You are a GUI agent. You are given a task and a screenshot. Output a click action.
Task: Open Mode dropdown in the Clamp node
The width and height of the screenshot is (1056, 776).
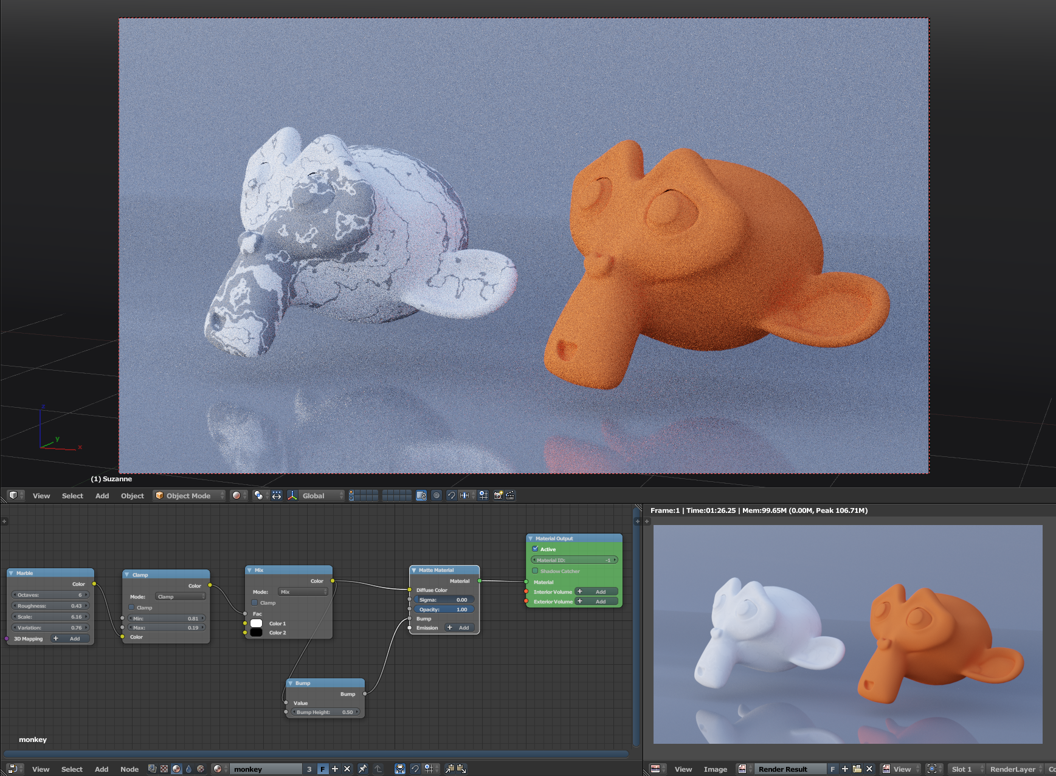[181, 597]
